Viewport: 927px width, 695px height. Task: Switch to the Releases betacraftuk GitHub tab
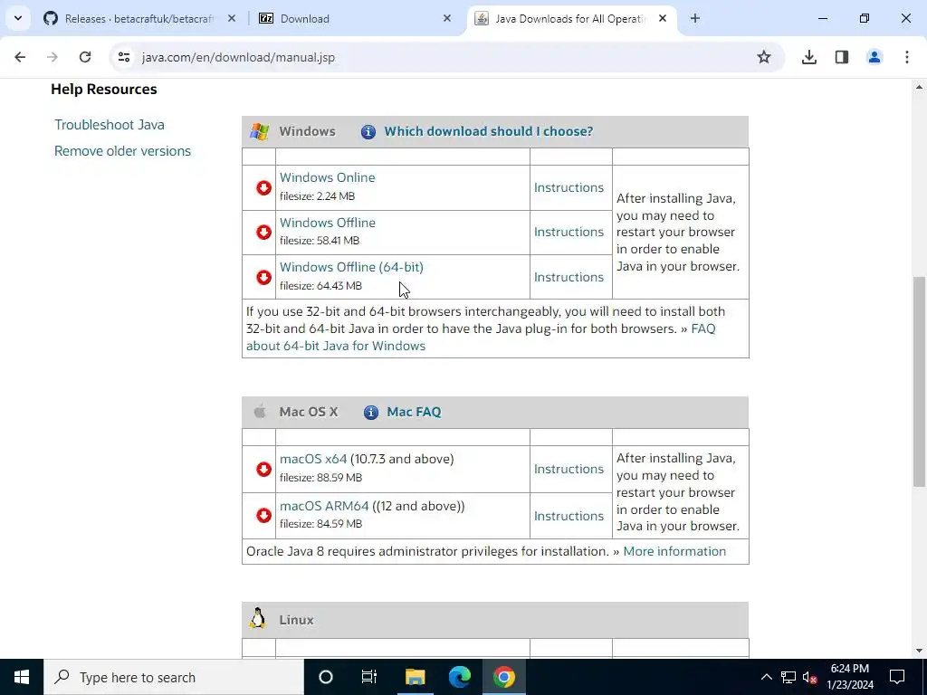pos(139,18)
